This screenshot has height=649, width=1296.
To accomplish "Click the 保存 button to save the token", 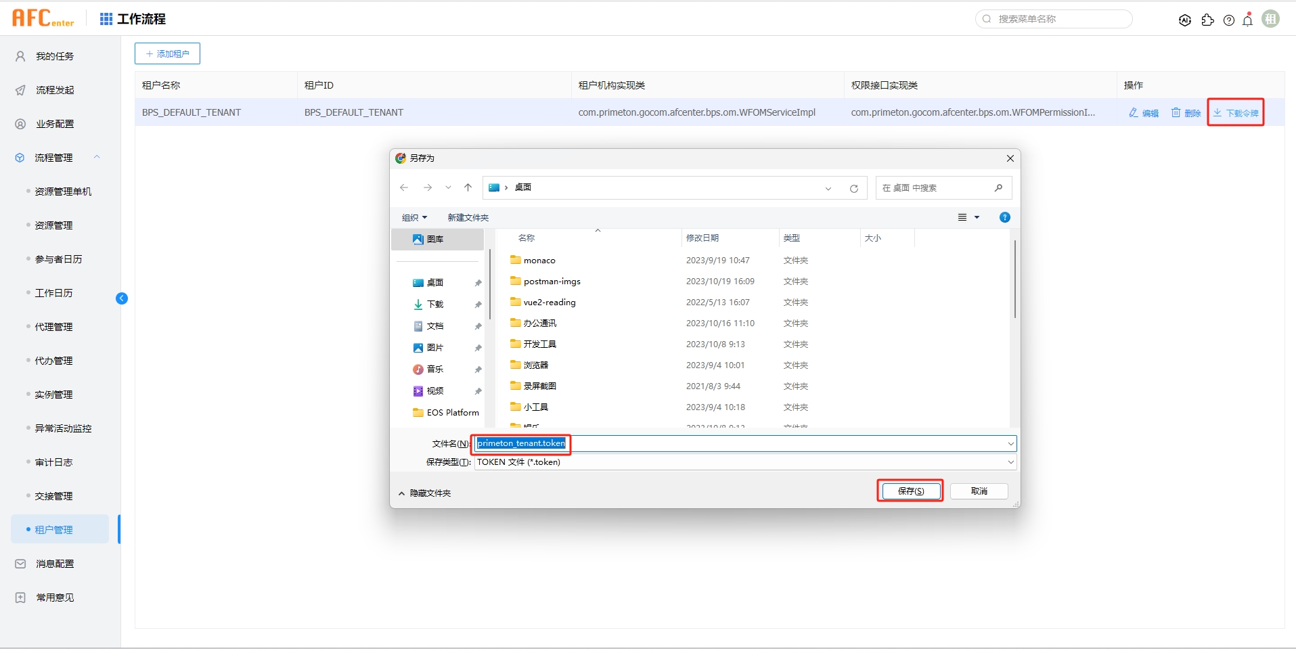I will (x=910, y=491).
